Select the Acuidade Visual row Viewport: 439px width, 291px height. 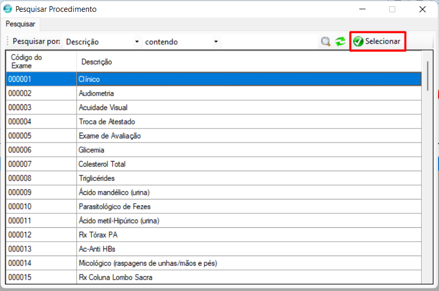[249, 107]
